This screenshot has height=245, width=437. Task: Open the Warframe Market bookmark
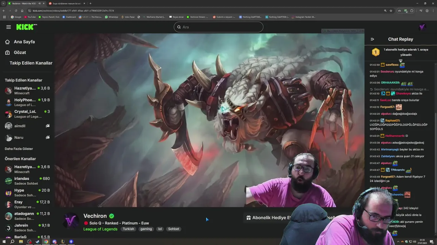(x=154, y=17)
